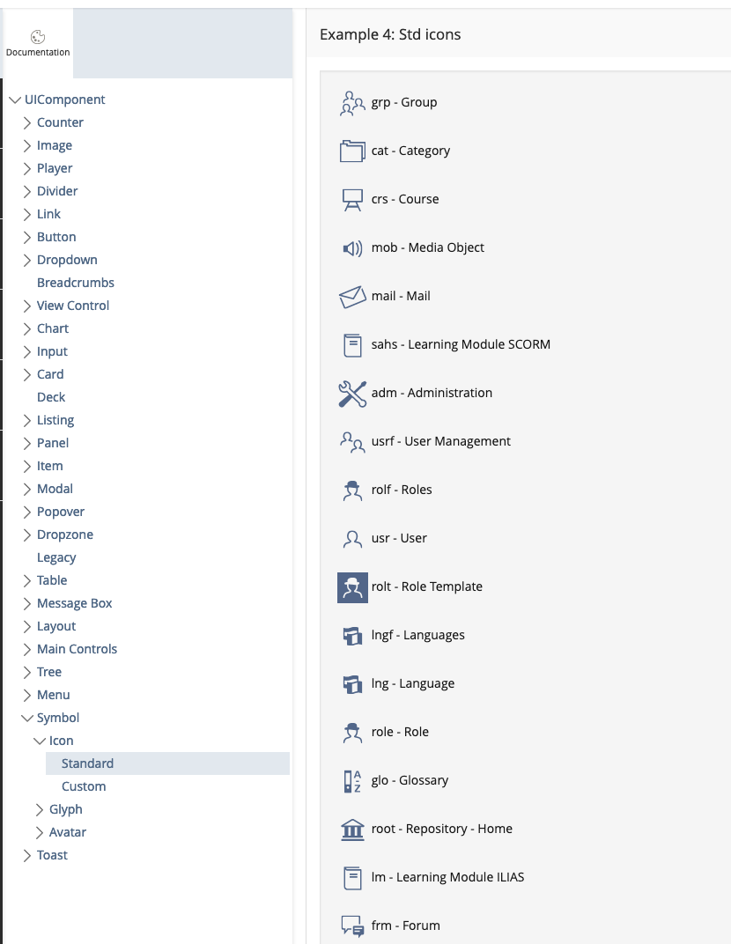Select Custom under Icon
The width and height of the screenshot is (731, 944).
(84, 786)
